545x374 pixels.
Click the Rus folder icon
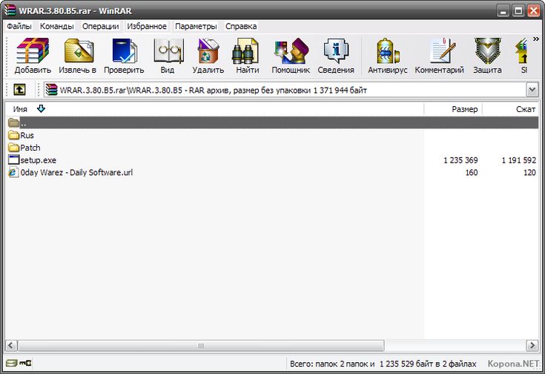tap(13, 135)
